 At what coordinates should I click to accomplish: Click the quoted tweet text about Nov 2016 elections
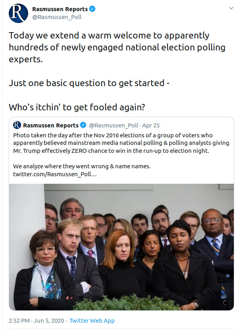coord(115,143)
